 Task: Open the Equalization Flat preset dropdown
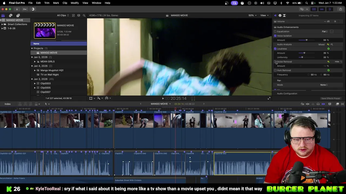pyautogui.click(x=325, y=32)
